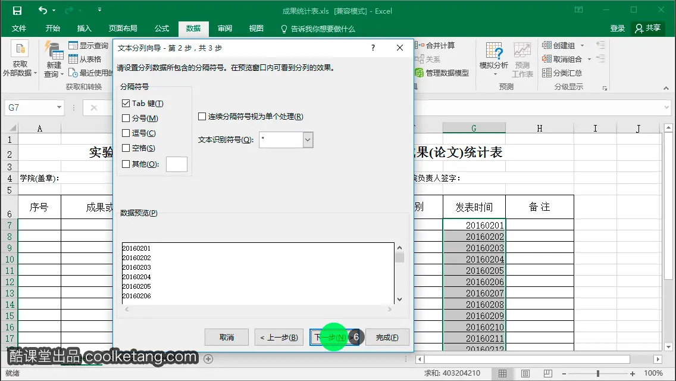Viewport: 676px width, 381px height.
Task: Click the wizard's help question mark
Action: click(373, 48)
